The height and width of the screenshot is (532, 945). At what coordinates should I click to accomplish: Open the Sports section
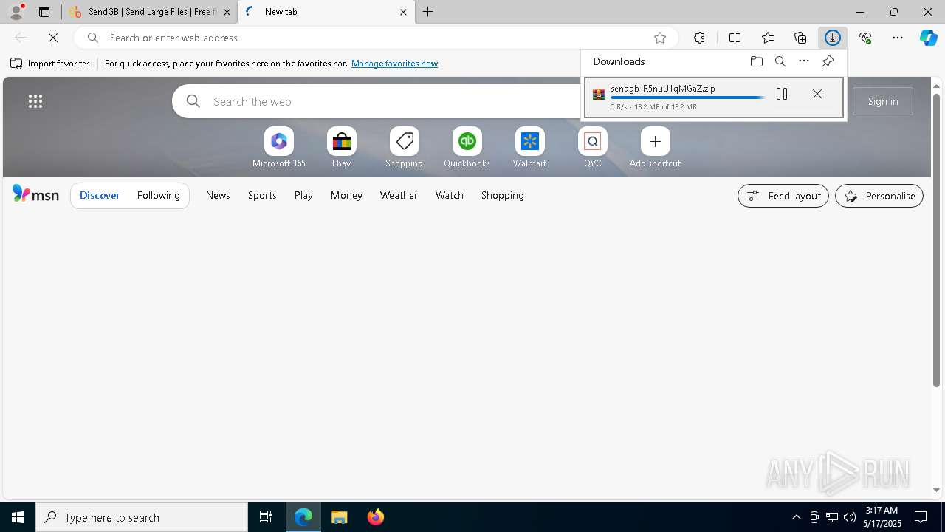coord(262,195)
